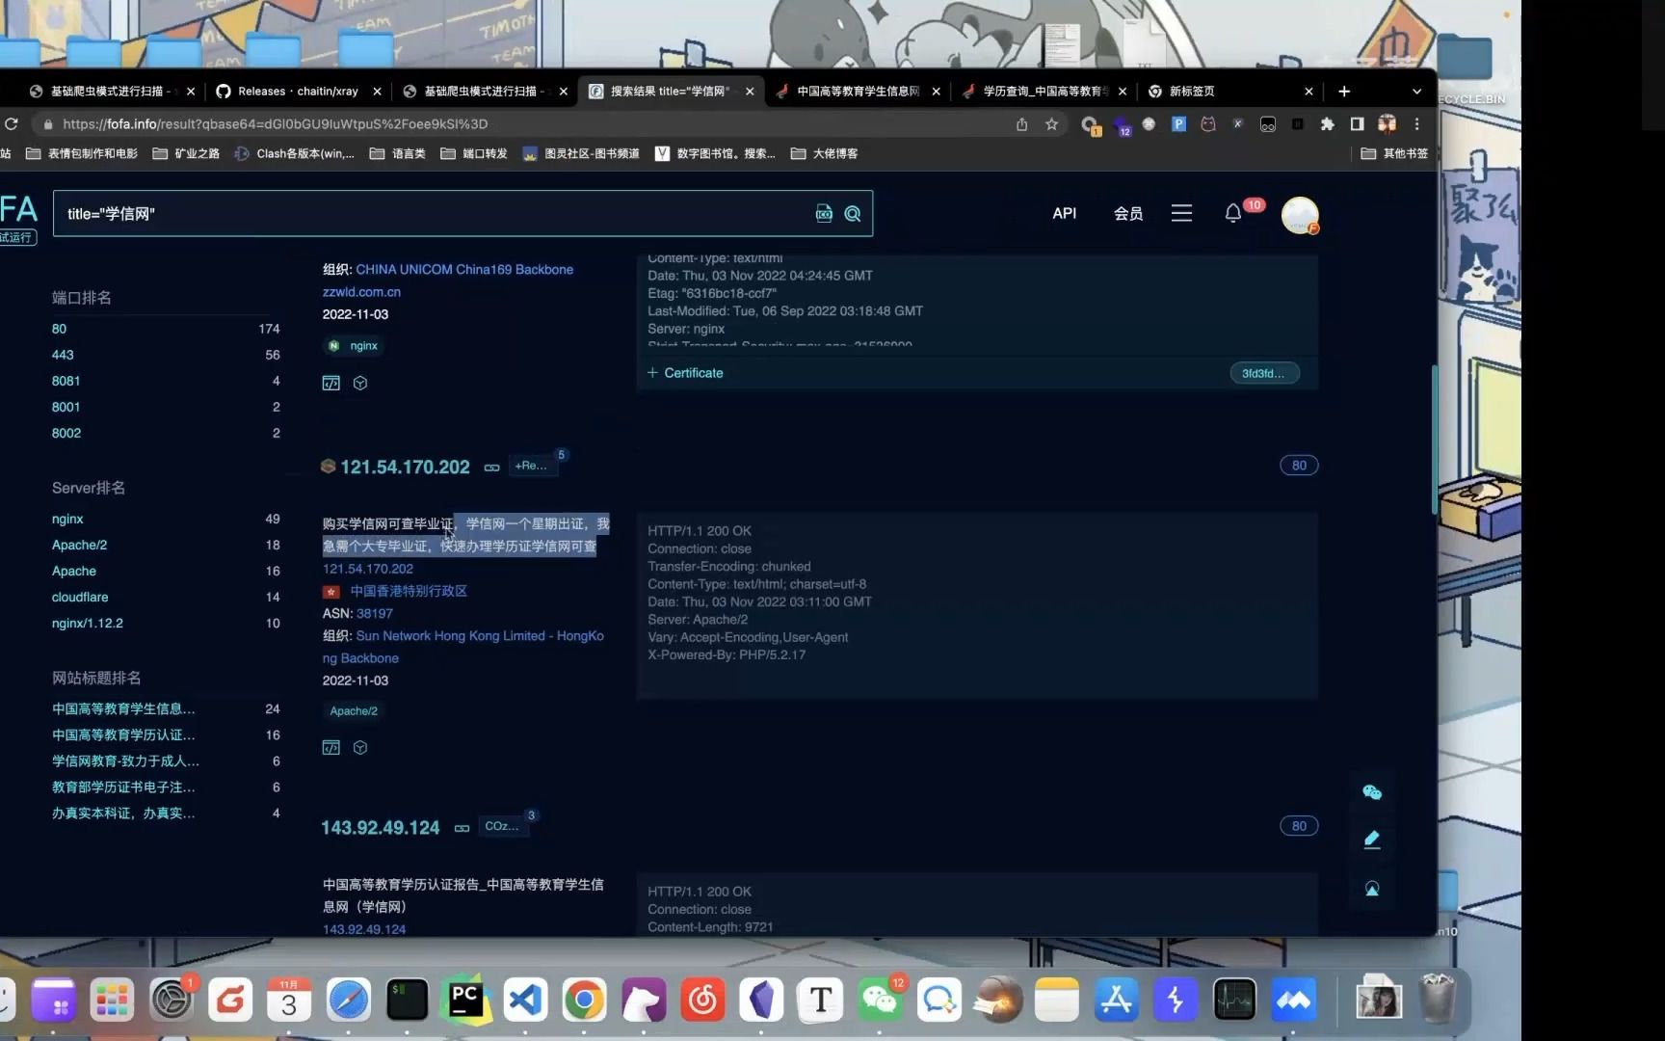
Task: Open the WeChat floating icon on right
Action: (1372, 792)
